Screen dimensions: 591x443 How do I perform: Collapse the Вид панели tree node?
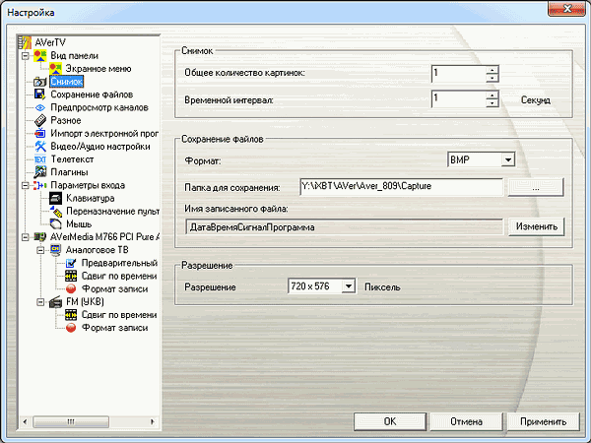point(26,56)
